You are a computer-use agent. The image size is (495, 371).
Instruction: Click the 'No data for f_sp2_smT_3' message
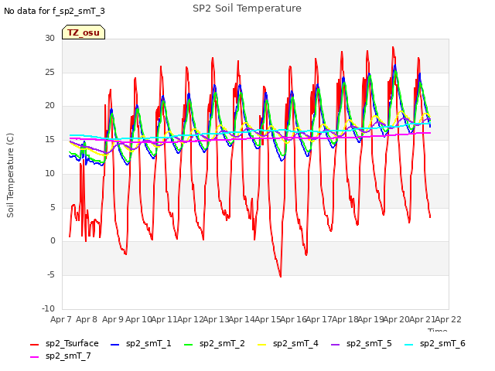tap(54, 12)
